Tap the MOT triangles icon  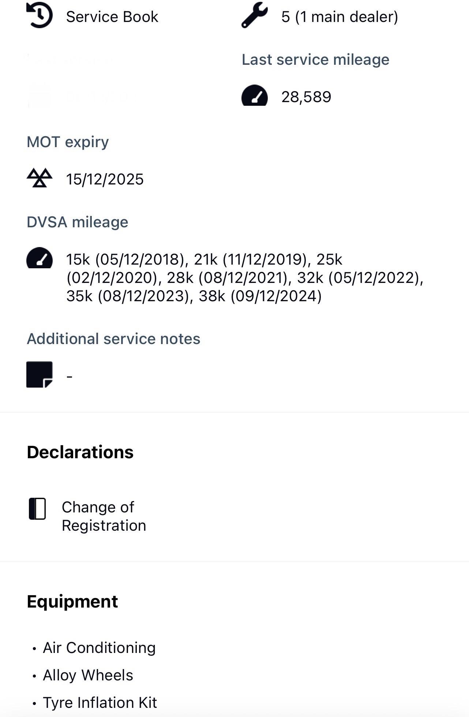[x=40, y=178]
